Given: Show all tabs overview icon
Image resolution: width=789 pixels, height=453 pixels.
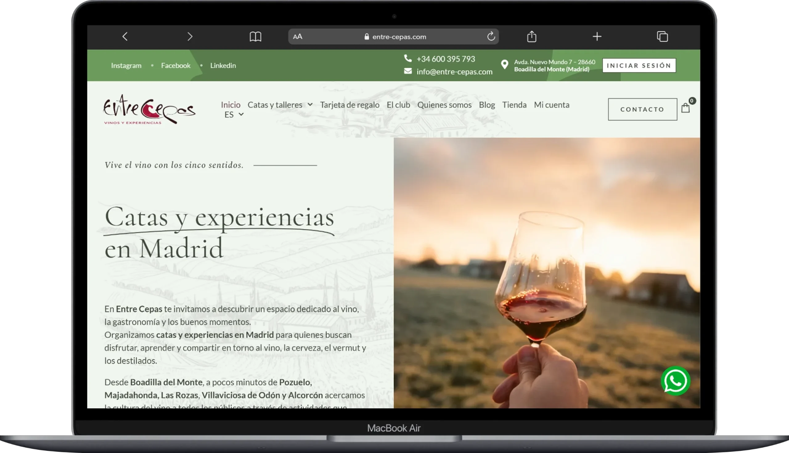Looking at the screenshot, I should coord(662,37).
